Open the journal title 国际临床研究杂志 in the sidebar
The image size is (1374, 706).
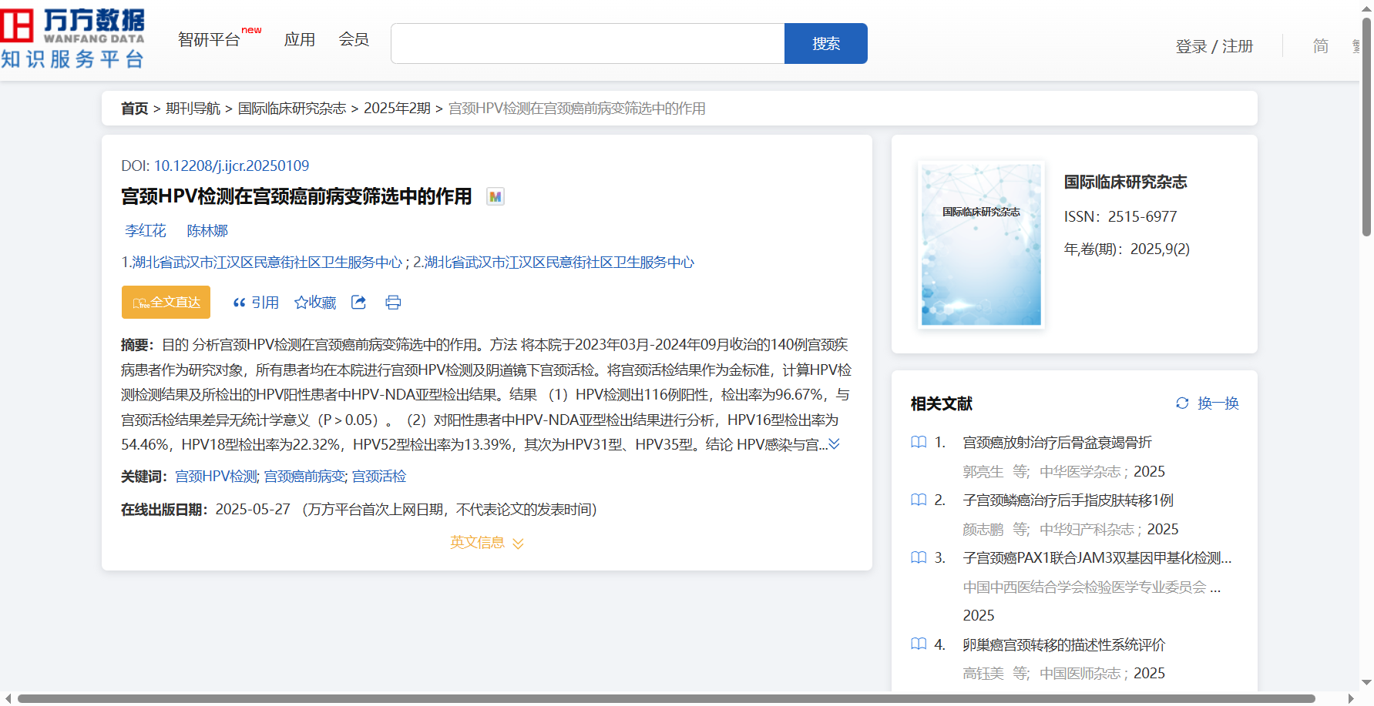1125,182
